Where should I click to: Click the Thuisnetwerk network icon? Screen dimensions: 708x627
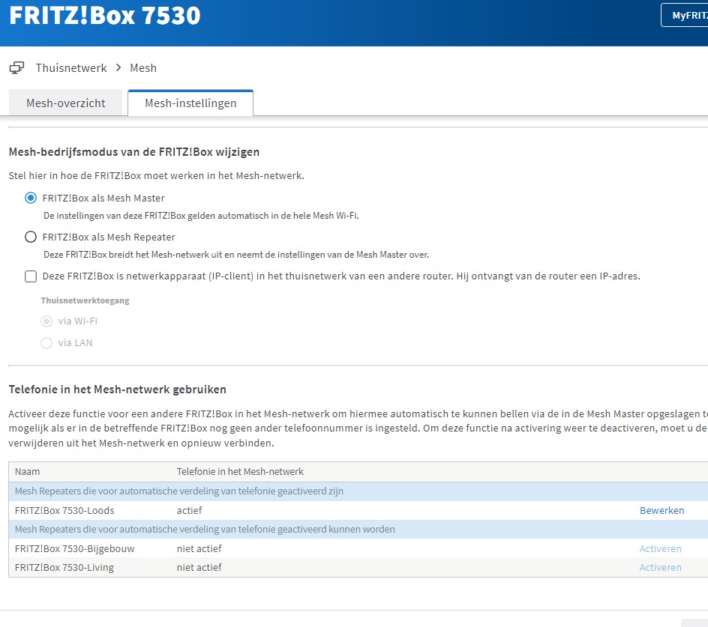tap(16, 68)
